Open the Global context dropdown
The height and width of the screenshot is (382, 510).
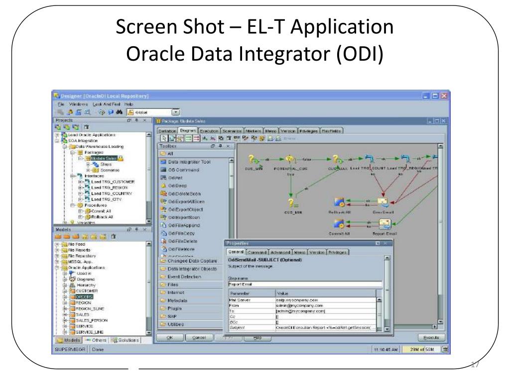[x=175, y=112]
